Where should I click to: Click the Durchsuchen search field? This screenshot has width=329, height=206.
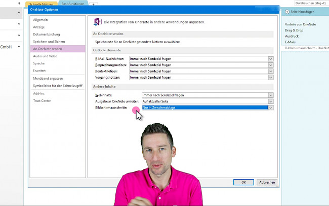tap(306, 3)
